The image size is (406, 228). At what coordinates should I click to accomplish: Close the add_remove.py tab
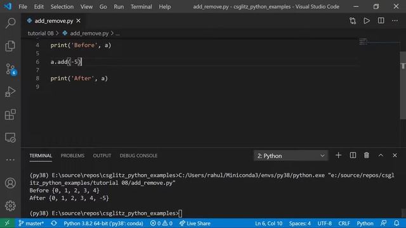[79, 21]
